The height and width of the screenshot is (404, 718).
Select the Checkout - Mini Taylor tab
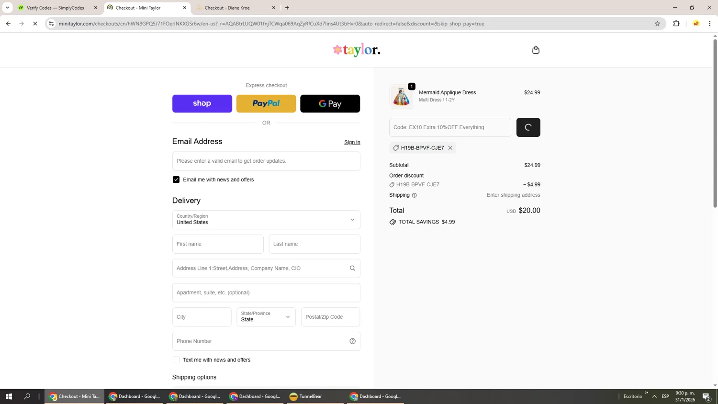138,8
